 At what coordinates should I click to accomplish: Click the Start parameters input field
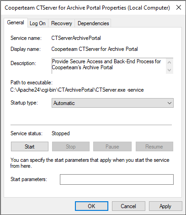point(117,179)
